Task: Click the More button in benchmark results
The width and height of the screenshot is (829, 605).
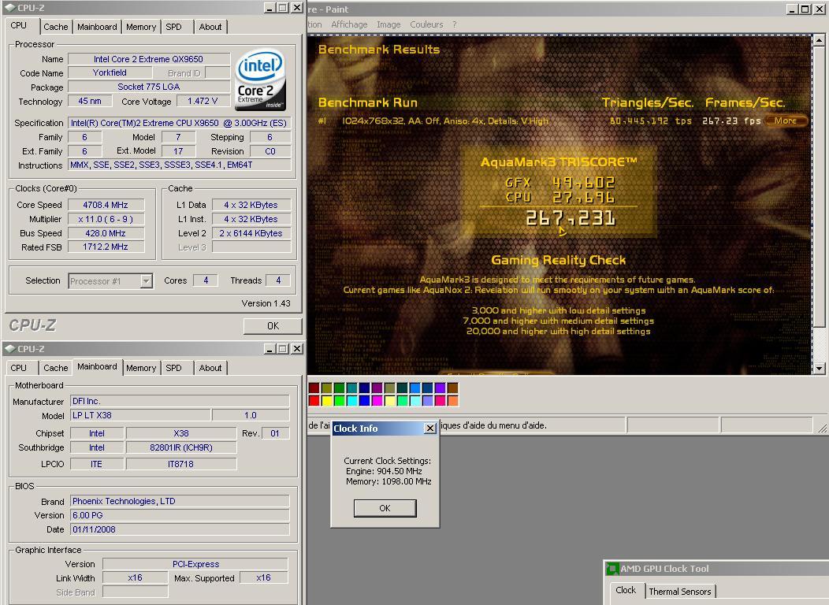Action: tap(786, 121)
